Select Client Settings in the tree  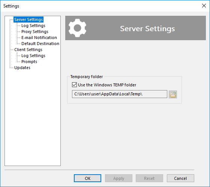pos(28,50)
